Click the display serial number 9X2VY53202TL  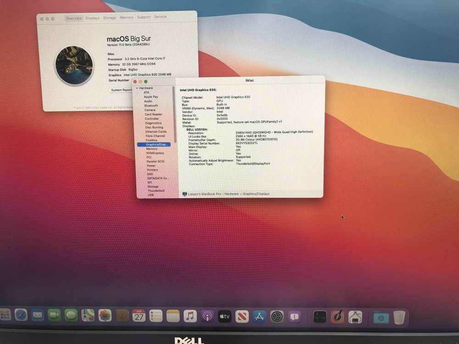pyautogui.click(x=247, y=143)
